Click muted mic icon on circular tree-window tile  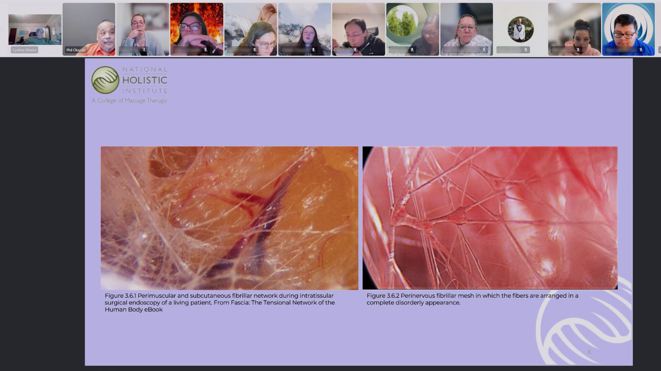(x=412, y=50)
